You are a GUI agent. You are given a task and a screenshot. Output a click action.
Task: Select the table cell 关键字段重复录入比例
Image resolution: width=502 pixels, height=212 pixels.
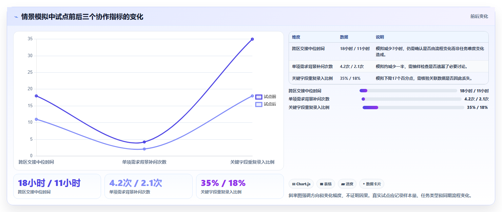point(312,78)
